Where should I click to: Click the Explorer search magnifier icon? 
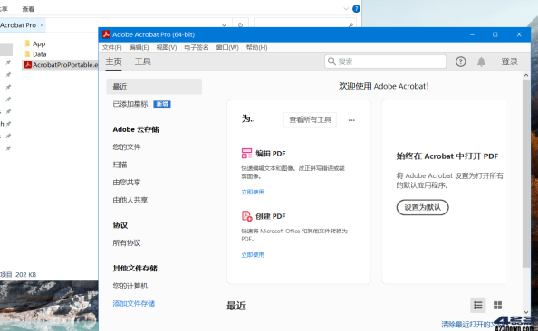[351, 25]
